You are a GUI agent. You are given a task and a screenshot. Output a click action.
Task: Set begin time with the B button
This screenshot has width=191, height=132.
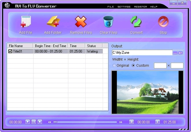131,122
